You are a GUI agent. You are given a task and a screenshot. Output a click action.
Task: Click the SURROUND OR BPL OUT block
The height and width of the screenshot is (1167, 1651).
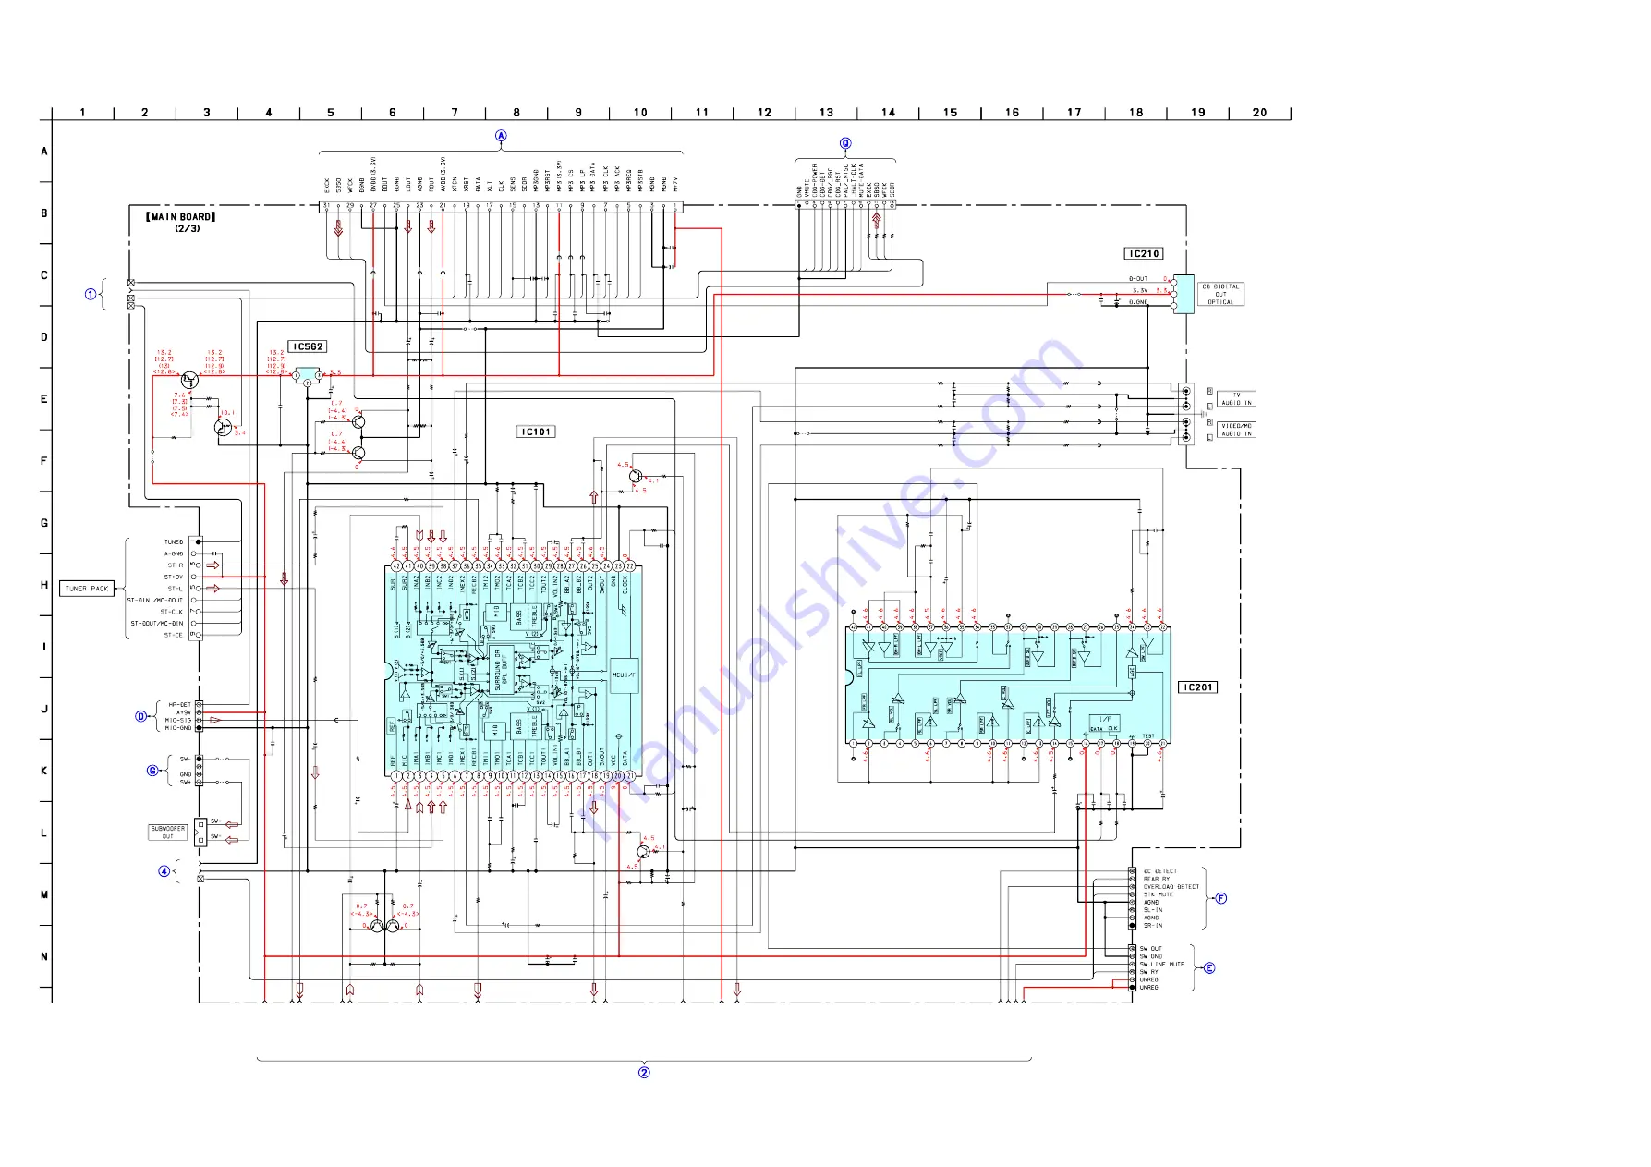tap(502, 670)
